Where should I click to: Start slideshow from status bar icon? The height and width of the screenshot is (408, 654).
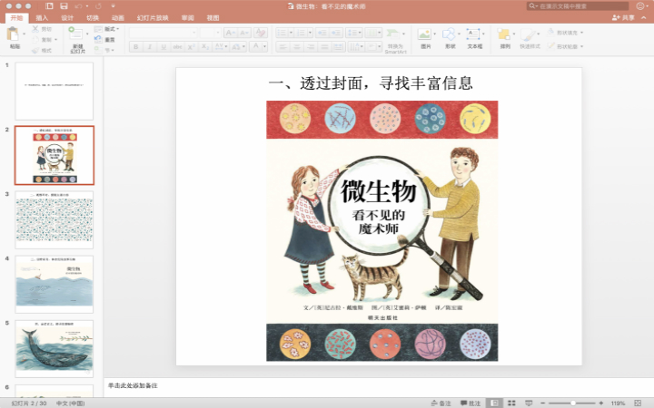529,403
